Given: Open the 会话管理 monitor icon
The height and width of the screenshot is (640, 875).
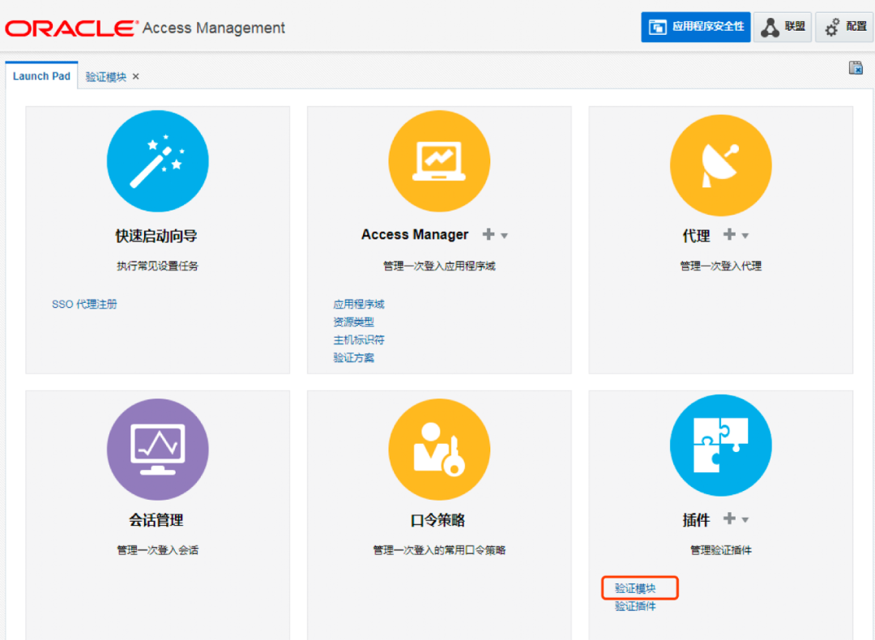Looking at the screenshot, I should [x=158, y=449].
